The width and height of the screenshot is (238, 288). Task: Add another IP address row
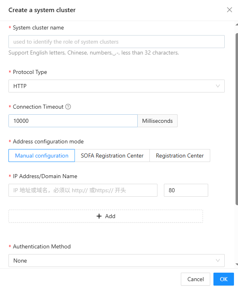pos(106,216)
